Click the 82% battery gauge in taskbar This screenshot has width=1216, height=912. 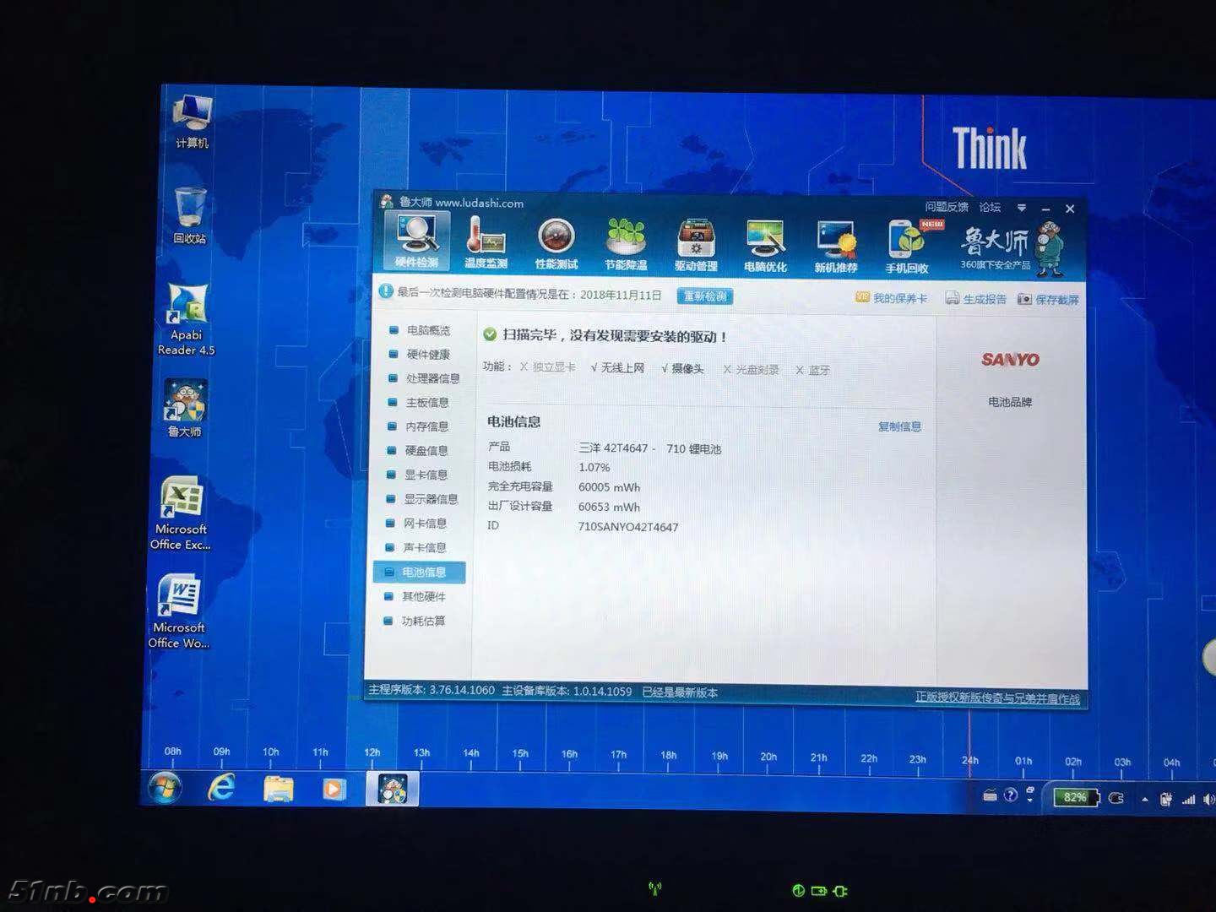click(1075, 797)
